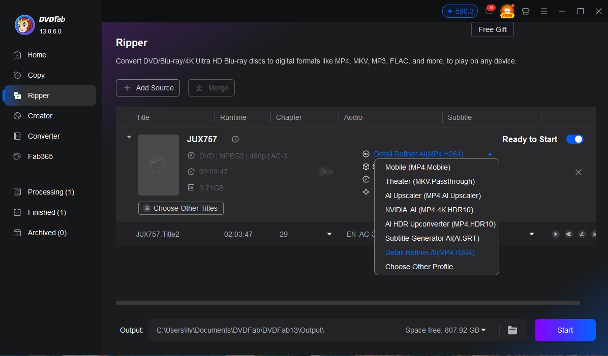Browse output folder with folder icon
This screenshot has width=608, height=356.
tap(512, 330)
